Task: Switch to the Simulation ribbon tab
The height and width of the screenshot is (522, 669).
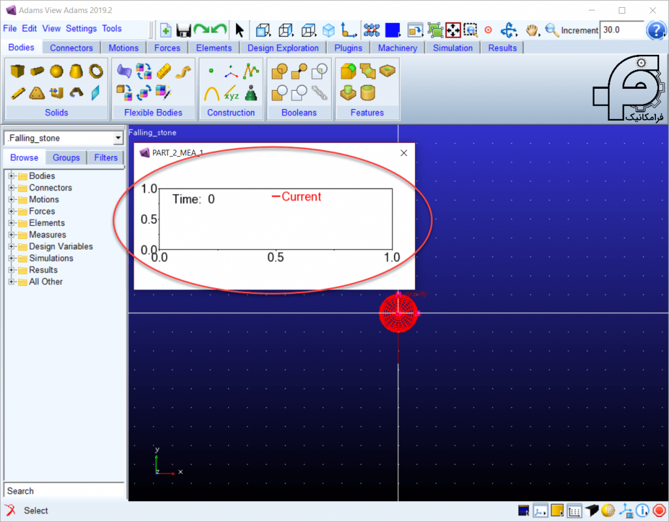Action: pos(453,48)
